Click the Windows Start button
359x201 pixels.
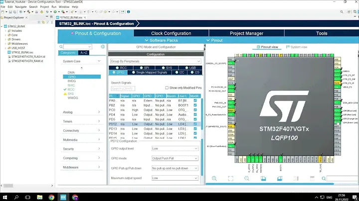5,197
